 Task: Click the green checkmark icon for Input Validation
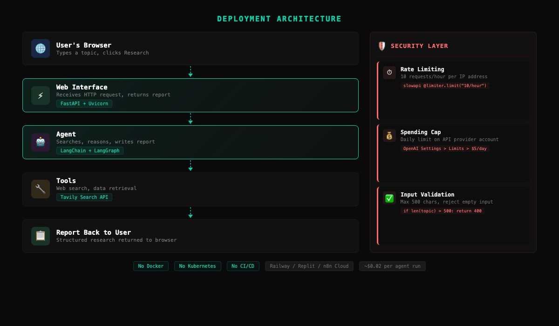point(389,198)
